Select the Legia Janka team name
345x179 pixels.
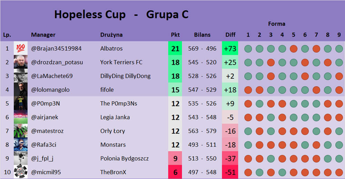click(115, 117)
